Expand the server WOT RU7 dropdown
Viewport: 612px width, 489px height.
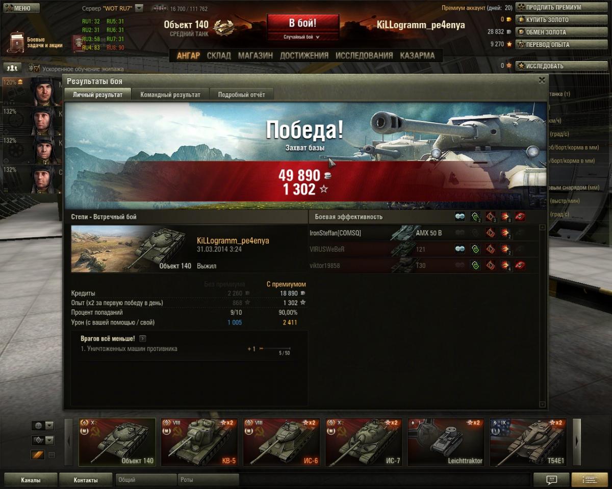(x=139, y=8)
